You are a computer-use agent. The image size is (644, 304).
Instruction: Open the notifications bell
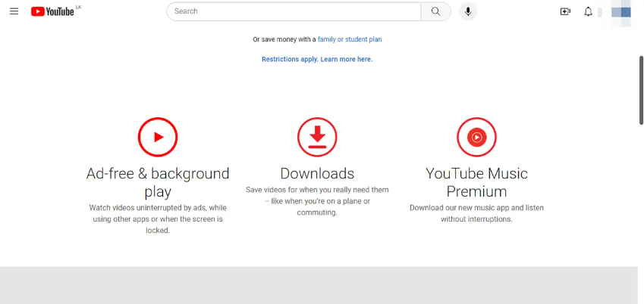coord(588,11)
